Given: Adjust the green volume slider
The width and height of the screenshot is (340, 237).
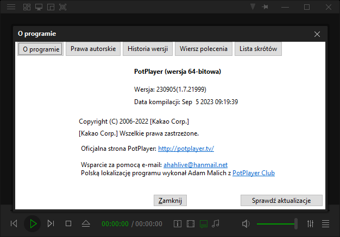Looking at the screenshot, I should 277,224.
